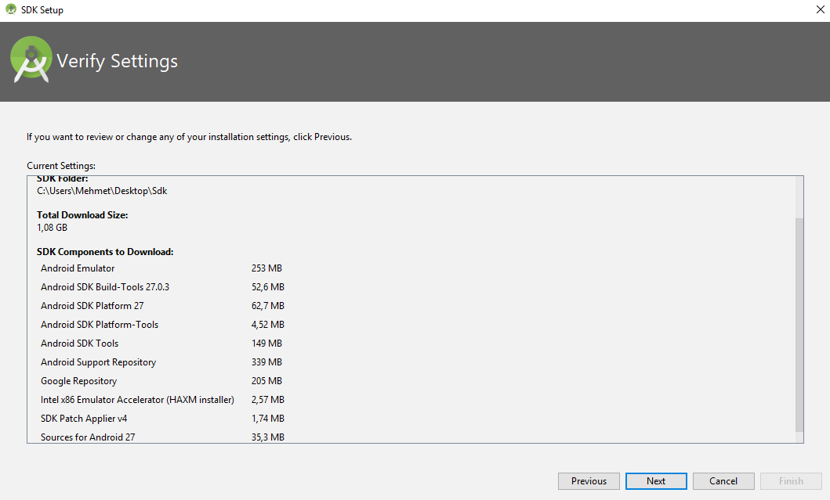Close the SDK Setup window

click(x=819, y=10)
